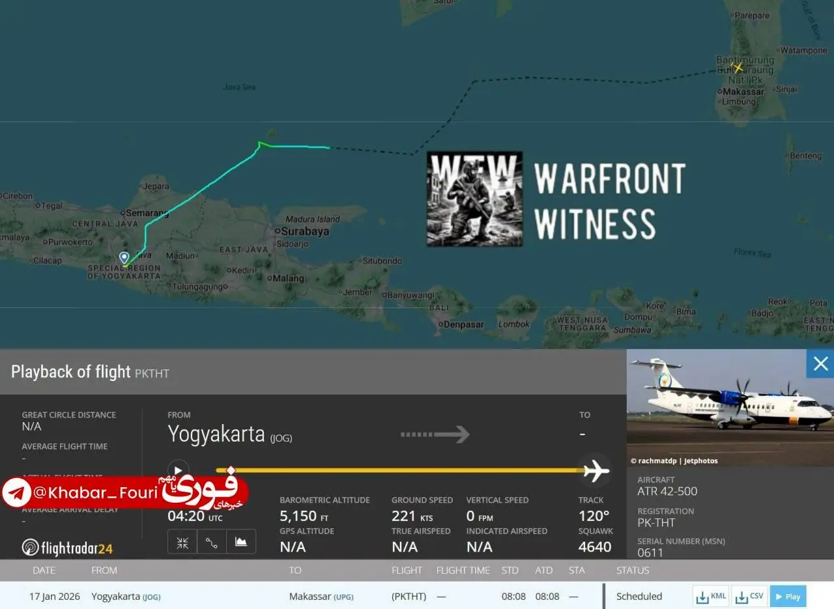Click the yellow plane marker near Makassar
This screenshot has height=609, width=834.
click(738, 67)
